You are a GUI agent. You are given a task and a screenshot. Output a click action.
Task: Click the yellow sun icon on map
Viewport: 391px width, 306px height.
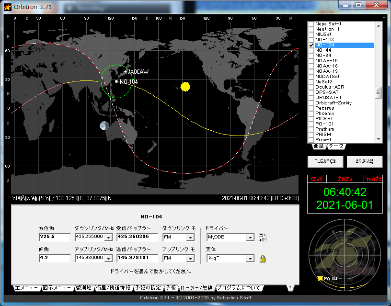pyautogui.click(x=185, y=87)
